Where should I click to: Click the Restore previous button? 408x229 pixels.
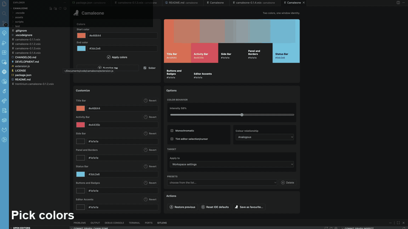[182, 207]
